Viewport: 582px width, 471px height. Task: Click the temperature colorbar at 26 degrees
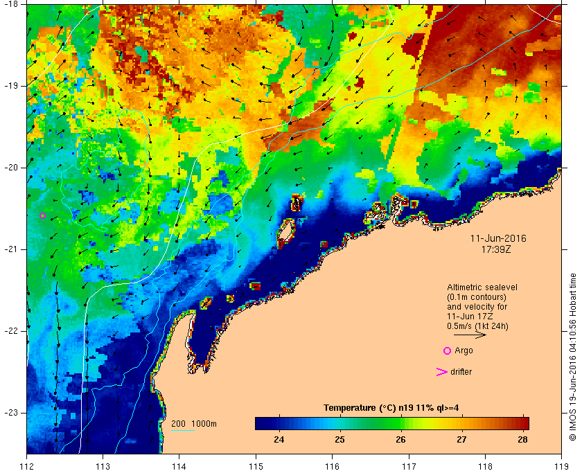click(x=401, y=423)
